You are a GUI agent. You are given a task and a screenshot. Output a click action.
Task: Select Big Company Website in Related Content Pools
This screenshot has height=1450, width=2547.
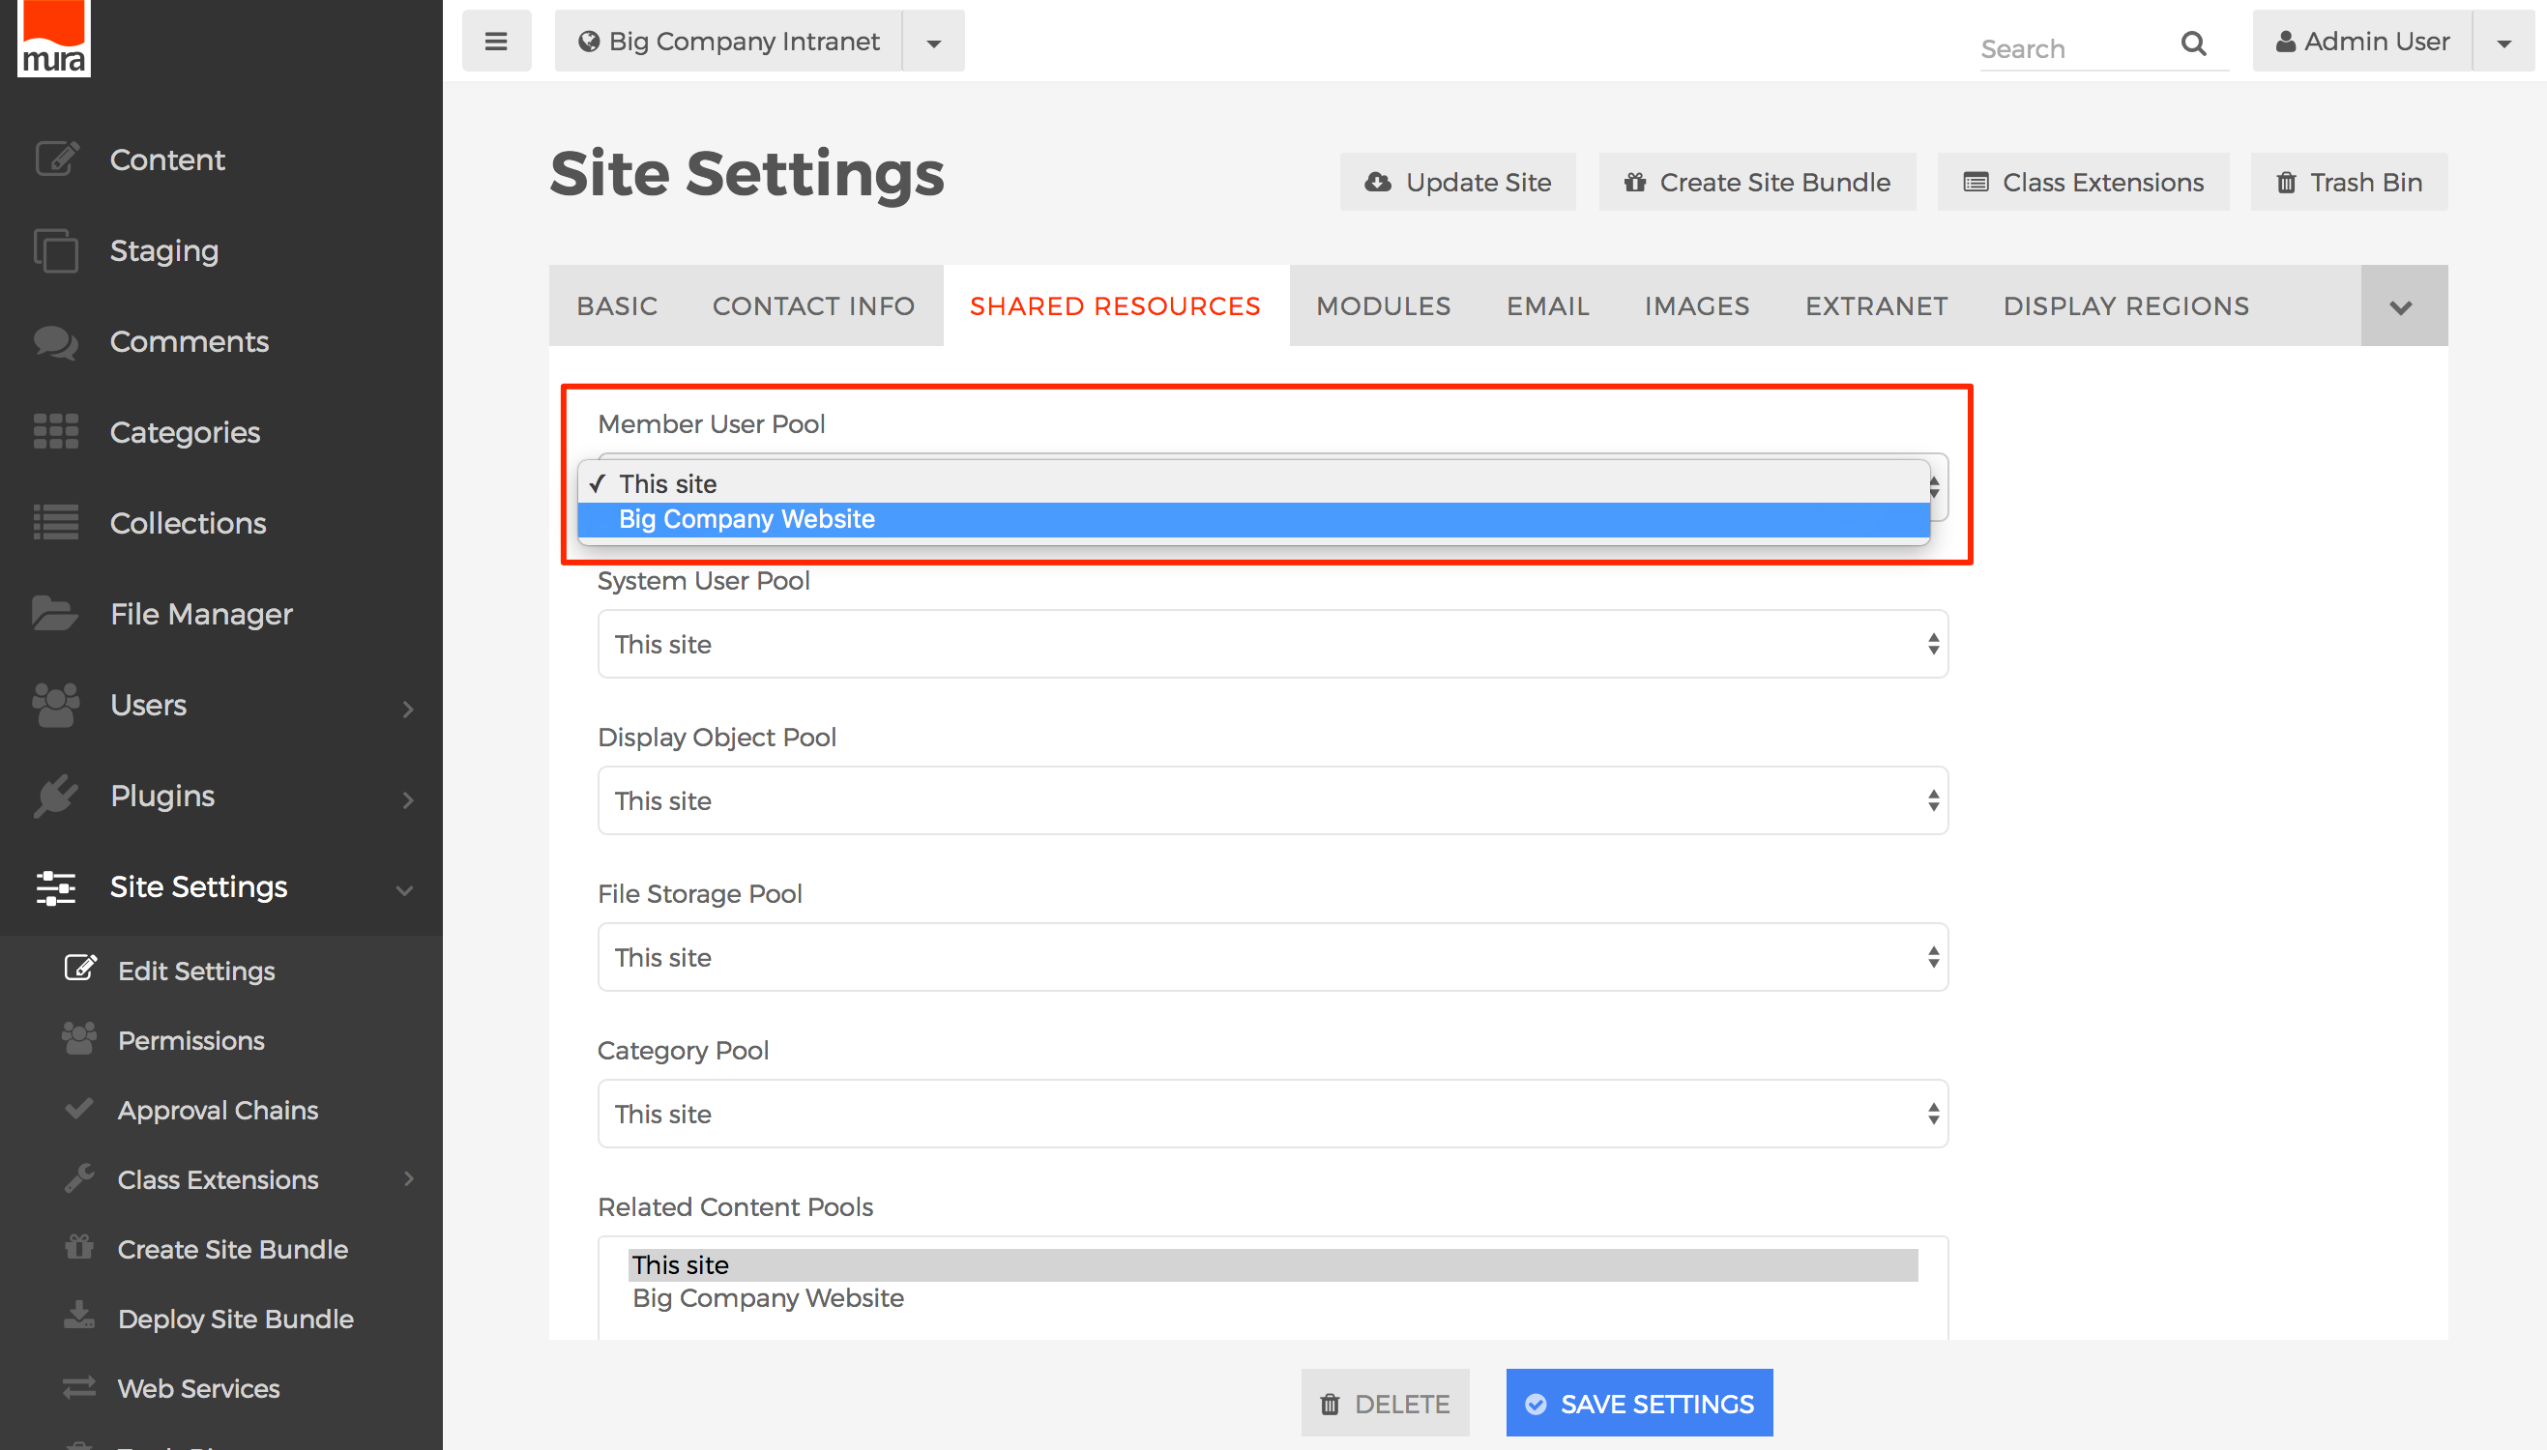[768, 1298]
